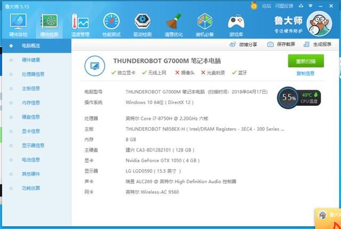
Task: Click the LG LGD0590 display value
Action: tap(153, 171)
